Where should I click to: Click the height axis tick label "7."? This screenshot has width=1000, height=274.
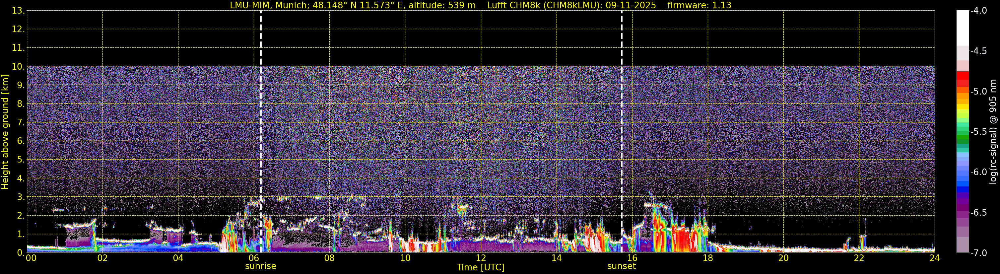tap(21, 123)
